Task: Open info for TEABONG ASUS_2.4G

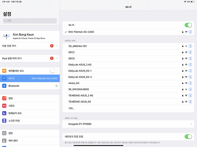Action: [x=190, y=95]
